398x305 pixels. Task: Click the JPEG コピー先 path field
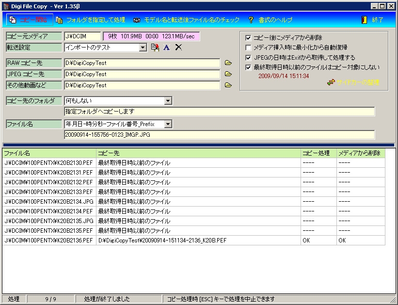click(x=142, y=74)
